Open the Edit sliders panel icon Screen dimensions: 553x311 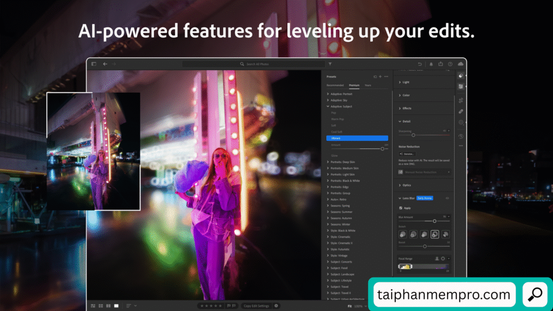point(461,86)
